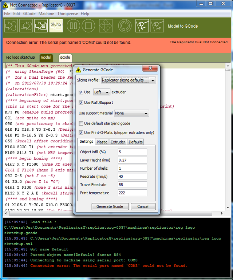Click the Print temperature field
The image size is (233, 280).
pyautogui.click(x=133, y=193)
